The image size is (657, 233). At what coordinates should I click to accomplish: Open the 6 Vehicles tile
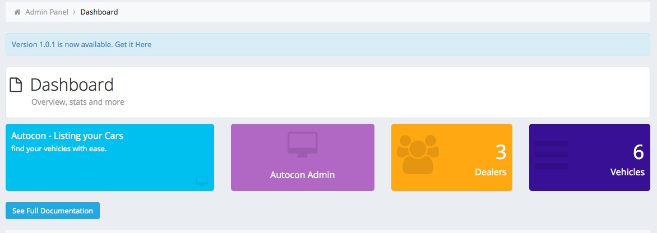coord(590,157)
